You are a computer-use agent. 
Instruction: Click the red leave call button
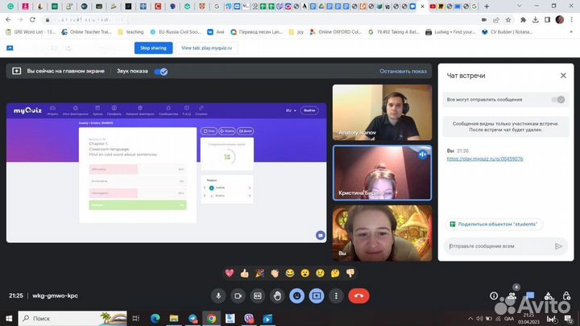[x=357, y=295]
